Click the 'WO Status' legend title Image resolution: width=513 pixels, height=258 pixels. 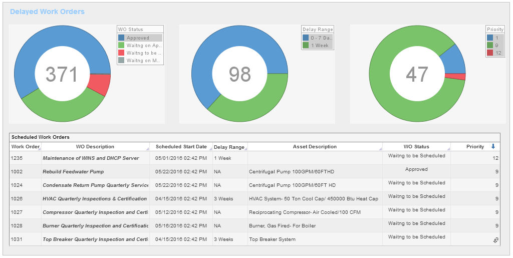(x=131, y=30)
